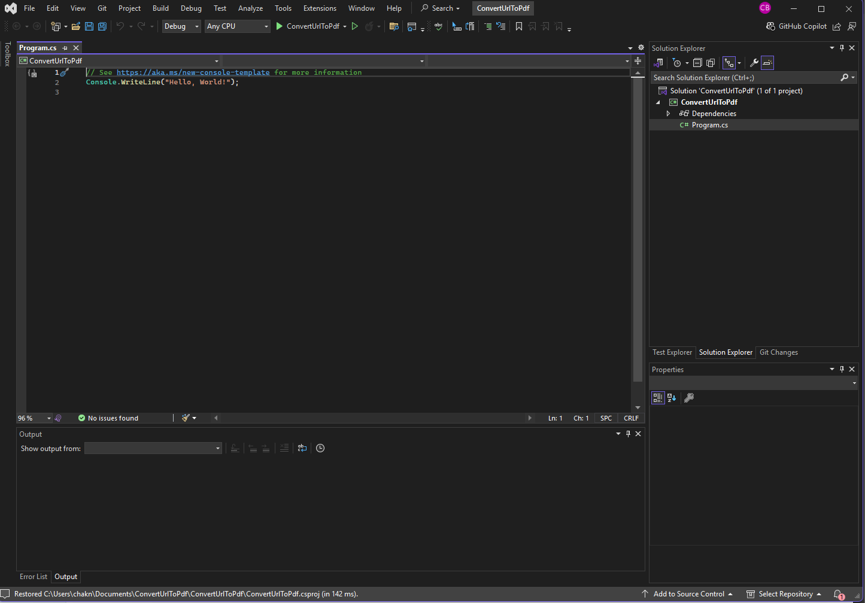Viewport: 865px width, 603px height.
Task: Click Add to Source Control in status bar
Action: click(x=688, y=594)
